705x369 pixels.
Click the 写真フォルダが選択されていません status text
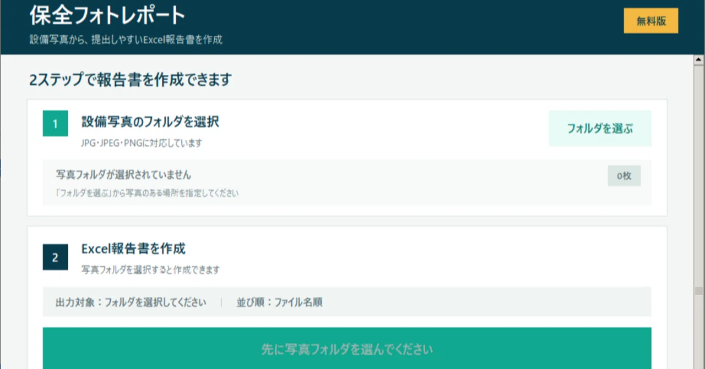point(123,175)
